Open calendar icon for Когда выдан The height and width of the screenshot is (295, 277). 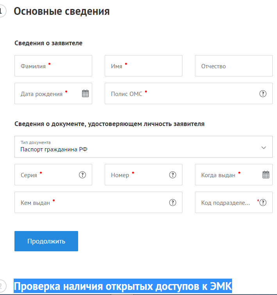(x=266, y=175)
